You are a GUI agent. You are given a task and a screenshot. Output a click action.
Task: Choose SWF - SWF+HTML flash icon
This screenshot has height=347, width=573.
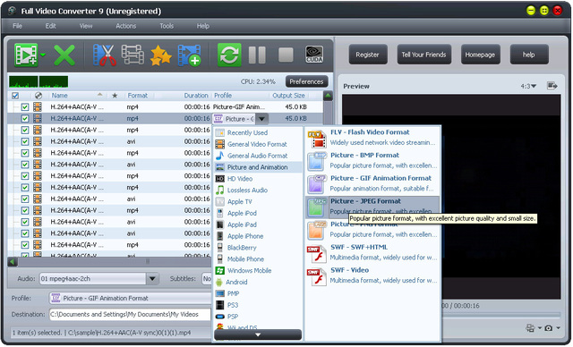click(316, 254)
